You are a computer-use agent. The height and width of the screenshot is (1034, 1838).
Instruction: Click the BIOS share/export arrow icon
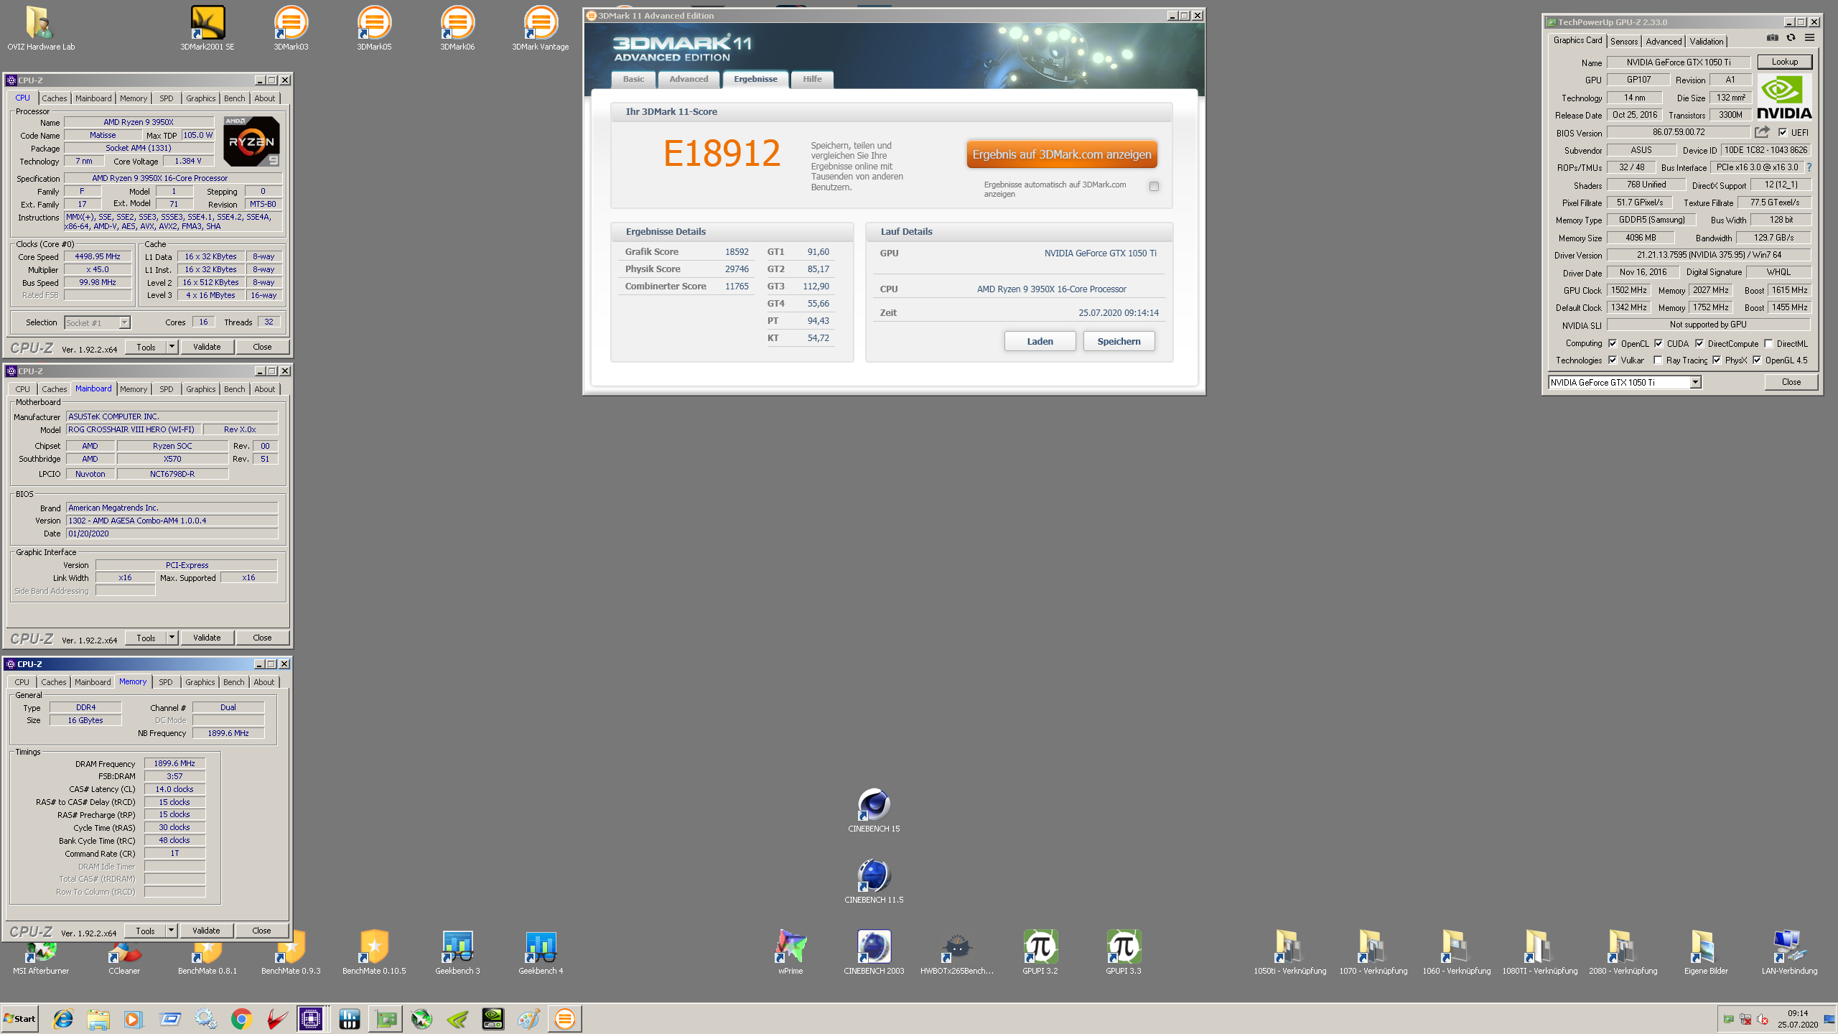pos(1762,132)
